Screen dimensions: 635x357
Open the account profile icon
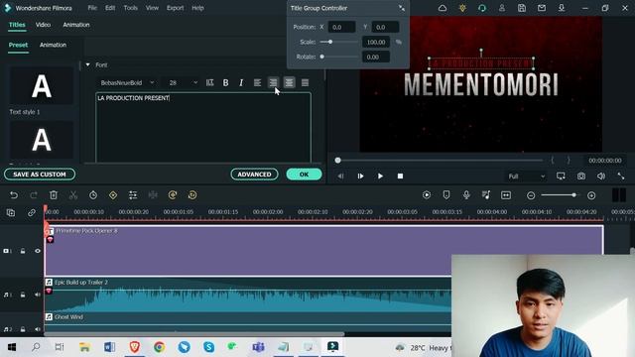click(x=502, y=8)
